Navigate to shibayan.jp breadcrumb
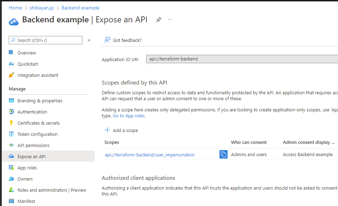This screenshot has height=206, width=338. [x=42, y=8]
